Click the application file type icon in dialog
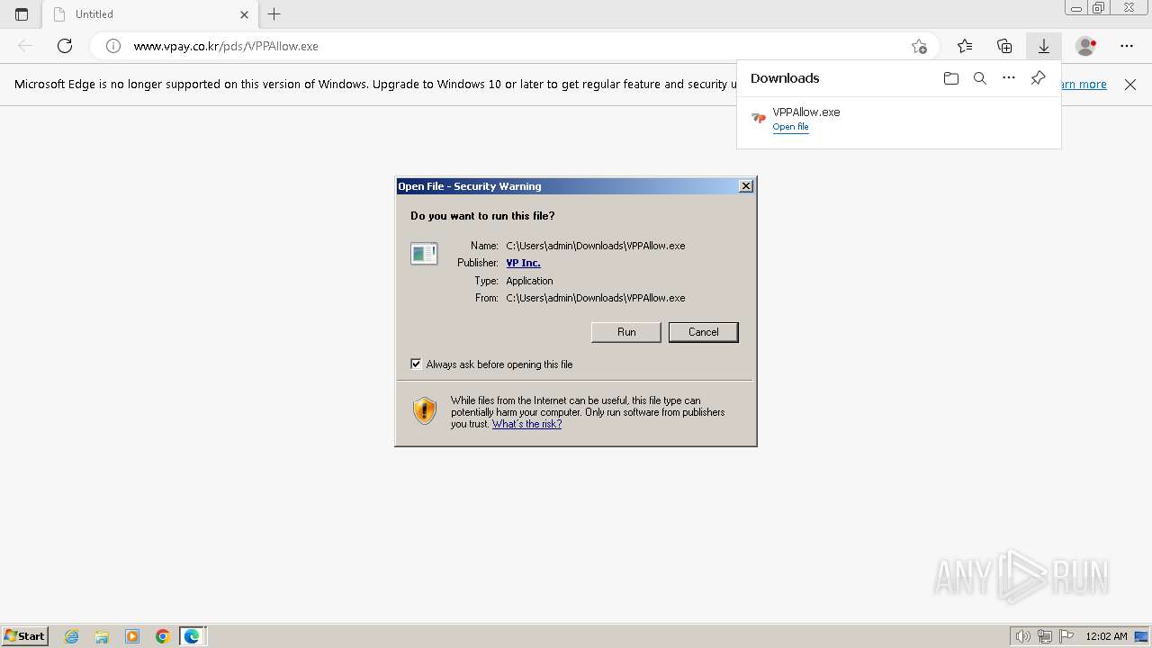 click(424, 254)
